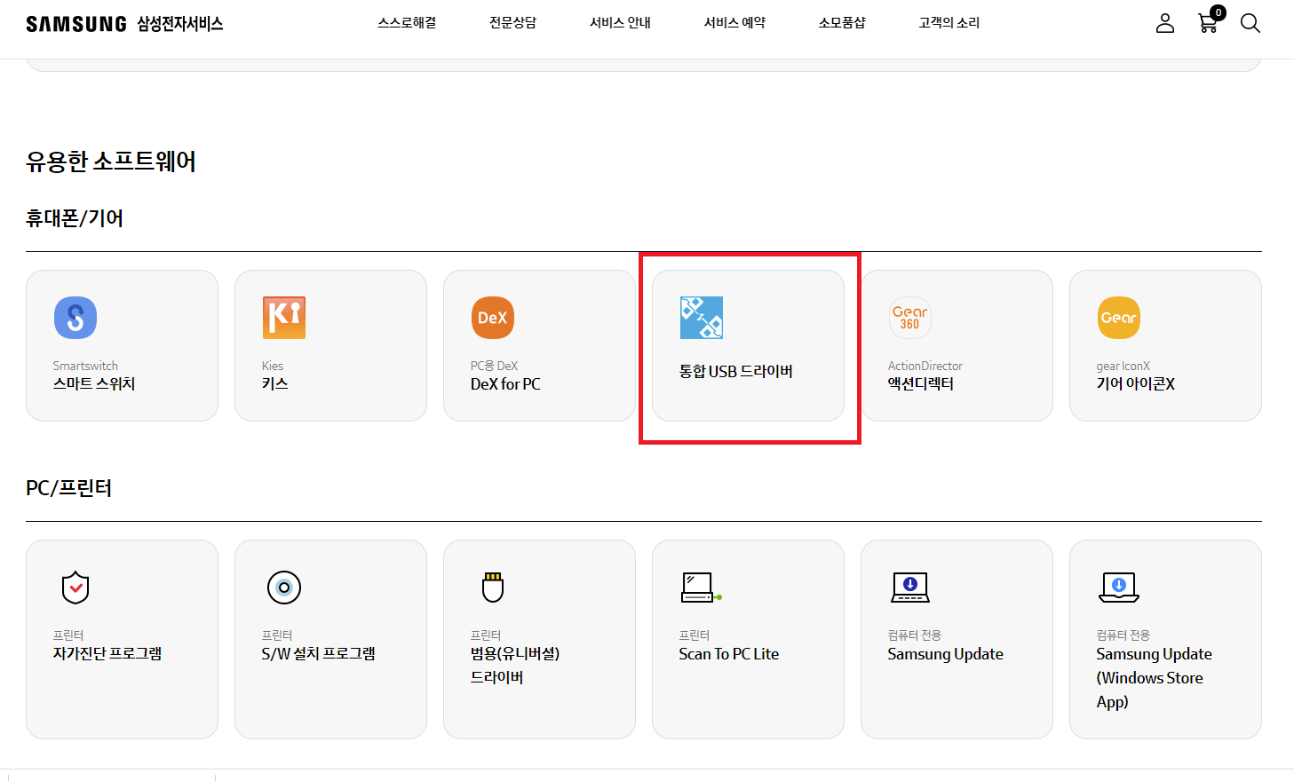Open the 고객의 소리 menu
Image resolution: width=1294 pixels, height=781 pixels.
point(949,23)
